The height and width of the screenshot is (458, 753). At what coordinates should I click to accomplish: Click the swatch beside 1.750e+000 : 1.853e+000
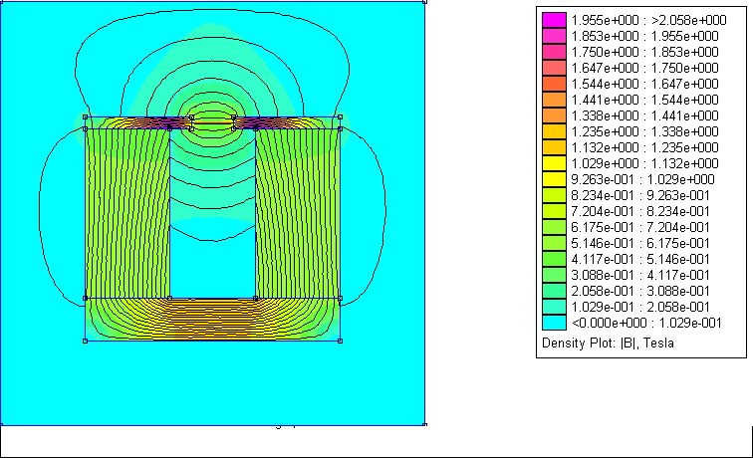tap(554, 52)
